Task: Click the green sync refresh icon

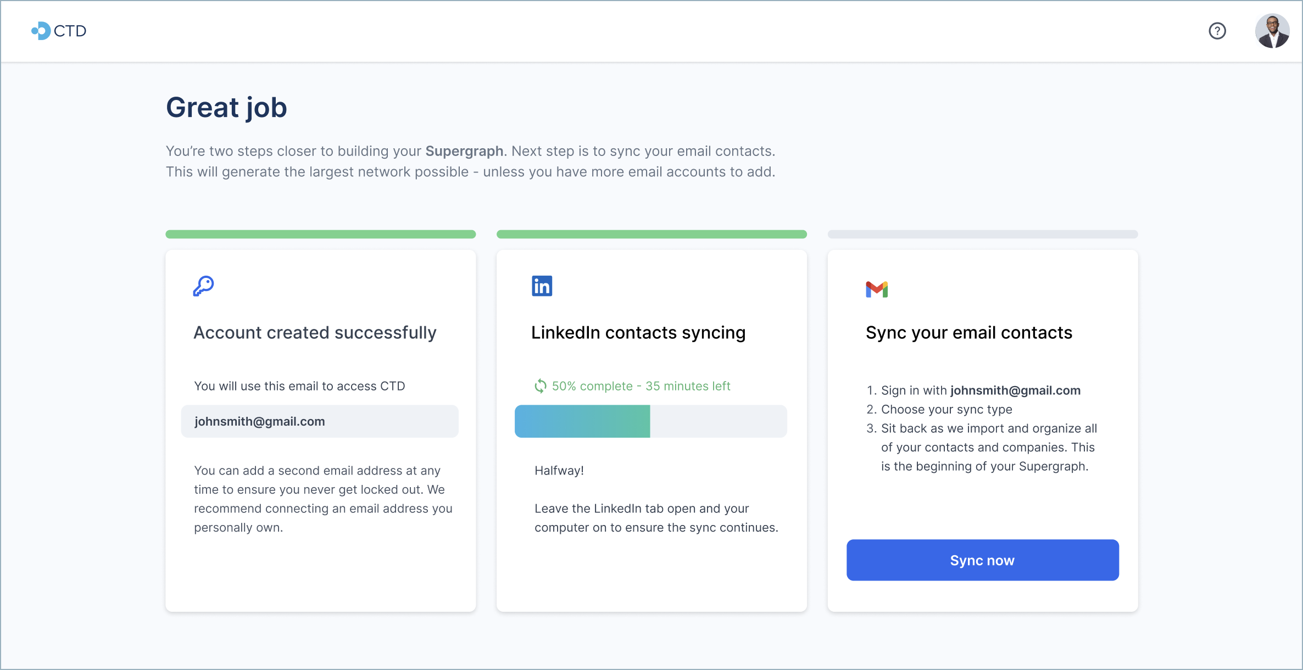Action: (541, 386)
